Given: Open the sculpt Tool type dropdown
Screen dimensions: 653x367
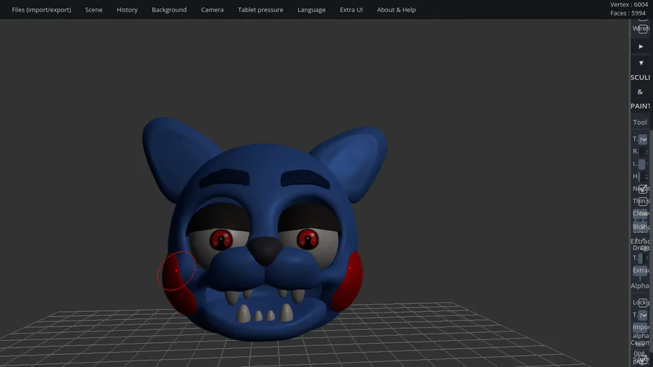Looking at the screenshot, I should 643,139.
